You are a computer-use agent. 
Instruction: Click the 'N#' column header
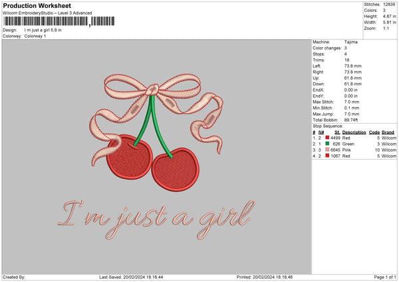pos(321,132)
